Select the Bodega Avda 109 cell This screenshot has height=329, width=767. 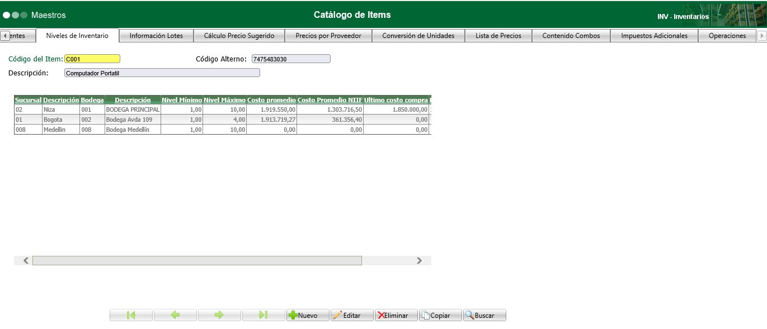pyautogui.click(x=133, y=120)
